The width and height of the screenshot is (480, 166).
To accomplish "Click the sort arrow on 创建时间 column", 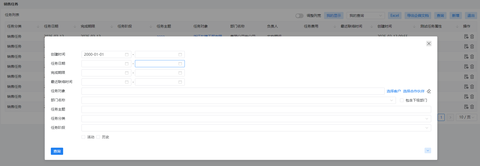I will pyautogui.click(x=414, y=26).
